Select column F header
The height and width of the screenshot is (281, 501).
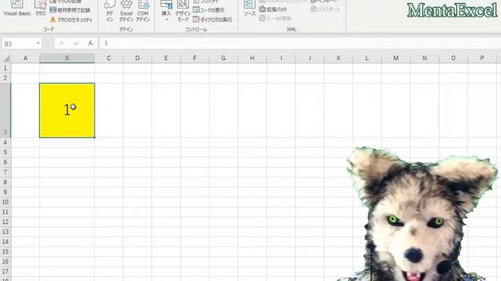[195, 59]
